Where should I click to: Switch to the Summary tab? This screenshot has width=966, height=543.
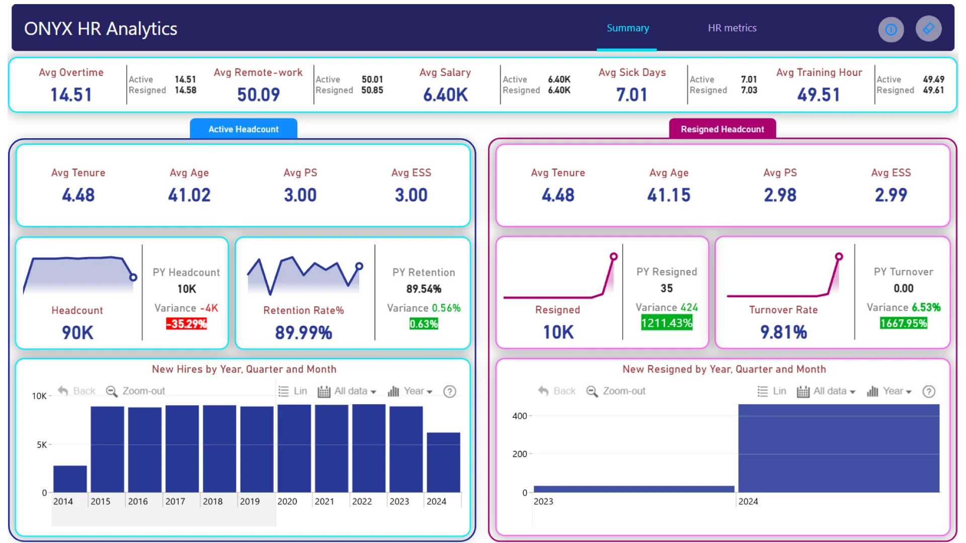627,28
